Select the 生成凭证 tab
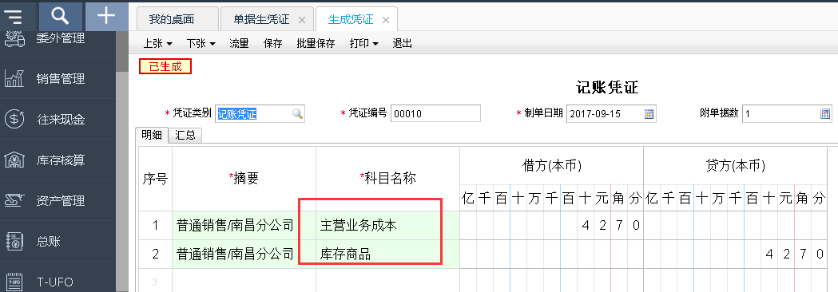The image size is (838, 292). coord(356,19)
